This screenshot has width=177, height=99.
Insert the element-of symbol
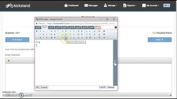click(79, 31)
